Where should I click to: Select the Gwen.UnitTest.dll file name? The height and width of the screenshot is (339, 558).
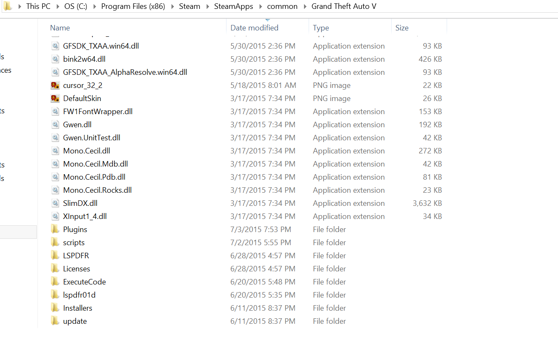(92, 138)
